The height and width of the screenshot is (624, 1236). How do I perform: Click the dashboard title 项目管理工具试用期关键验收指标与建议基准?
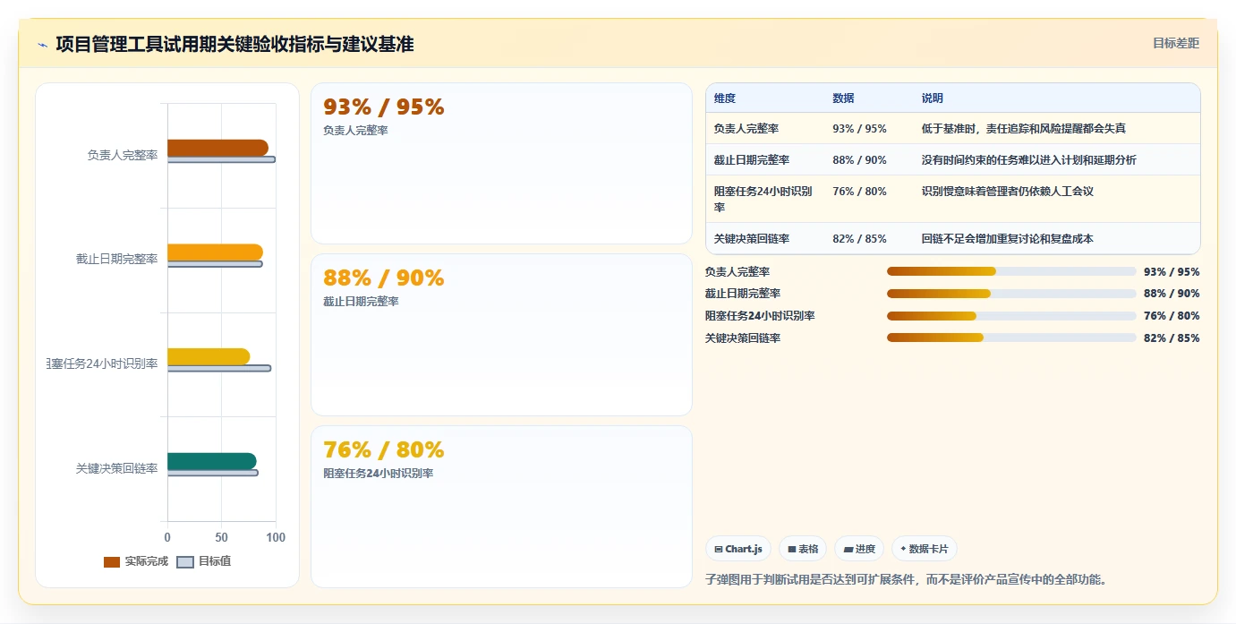(x=234, y=44)
